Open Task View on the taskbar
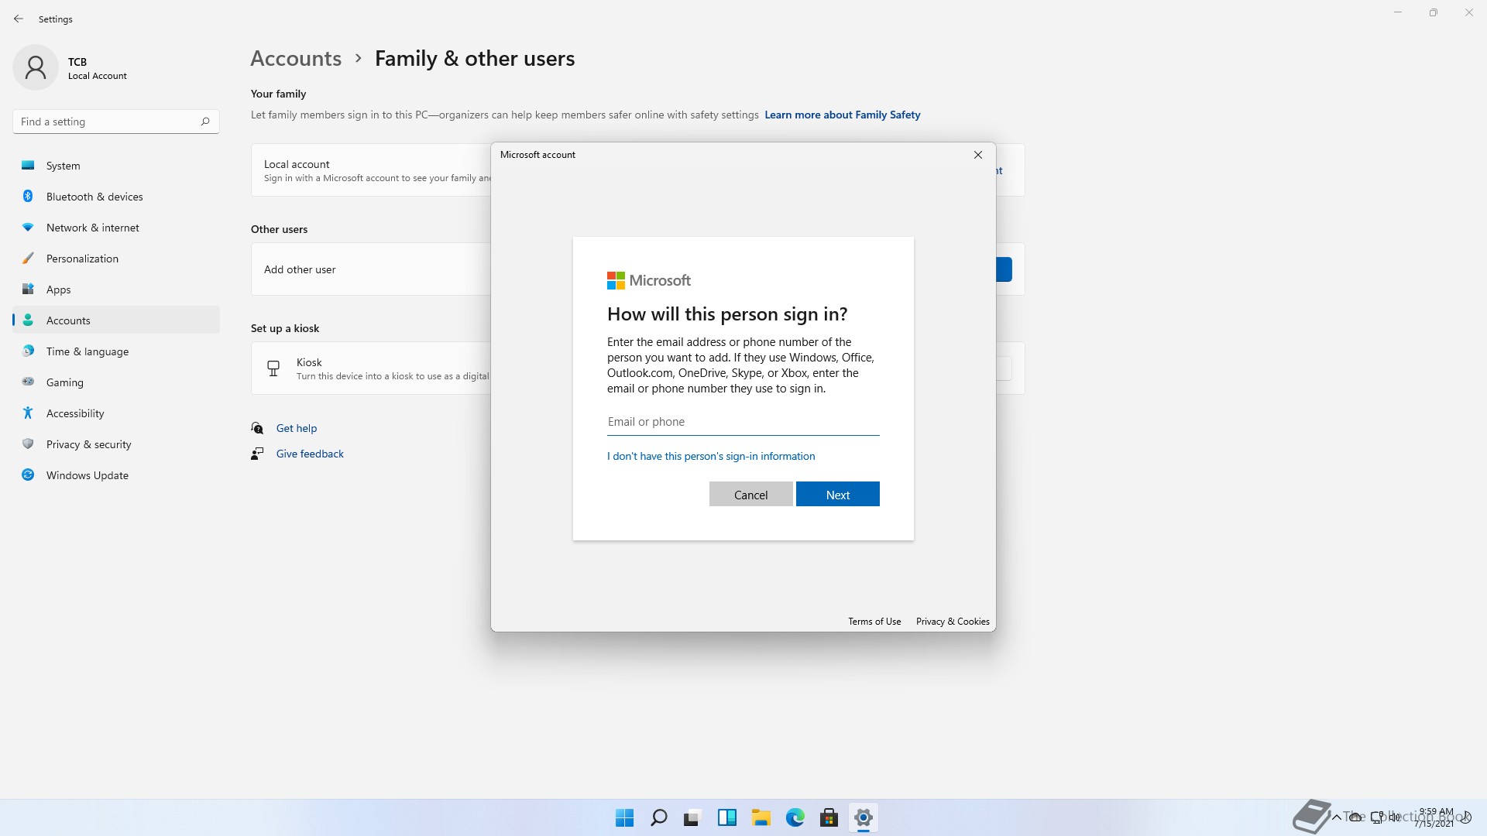Screen dimensions: 1487x836 click(x=692, y=817)
